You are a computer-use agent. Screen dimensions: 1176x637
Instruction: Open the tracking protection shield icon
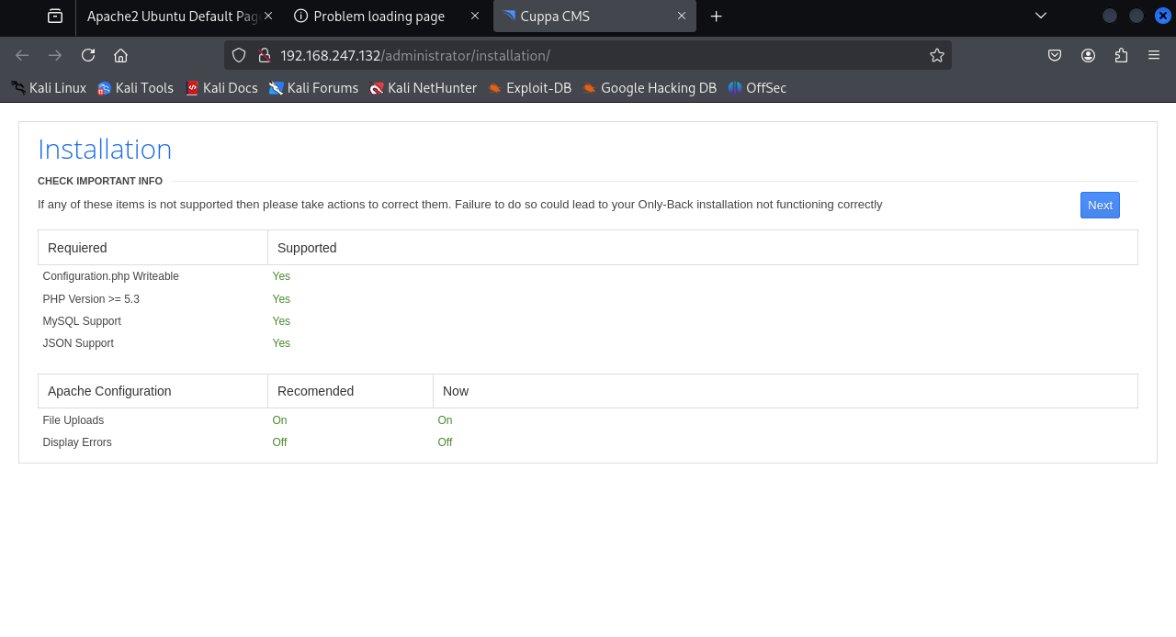tap(239, 55)
